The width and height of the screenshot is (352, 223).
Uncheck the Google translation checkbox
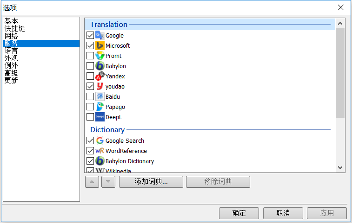(90, 35)
